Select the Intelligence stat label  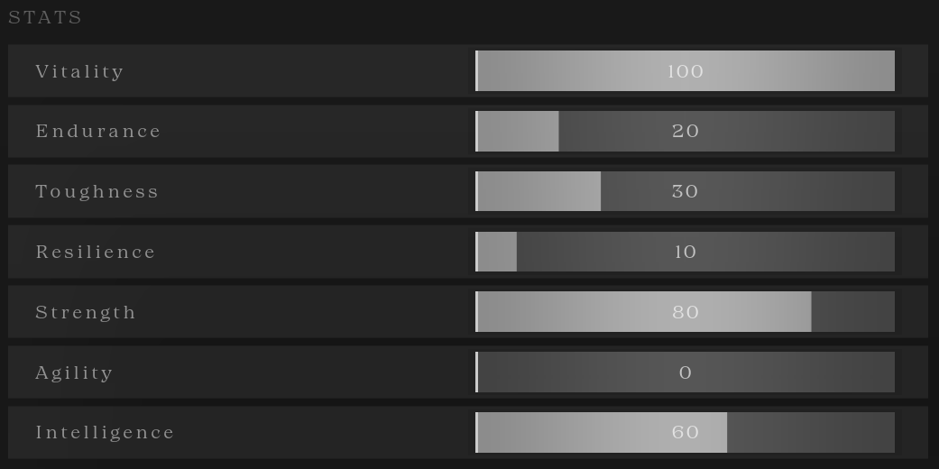point(105,433)
